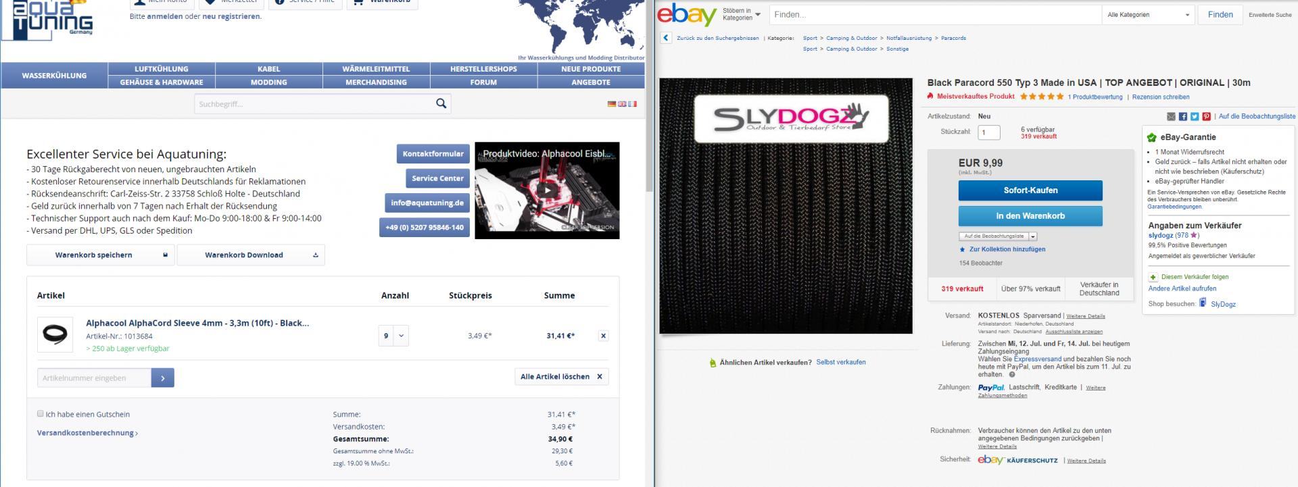Share eBay listing on Twitter

[1195, 117]
